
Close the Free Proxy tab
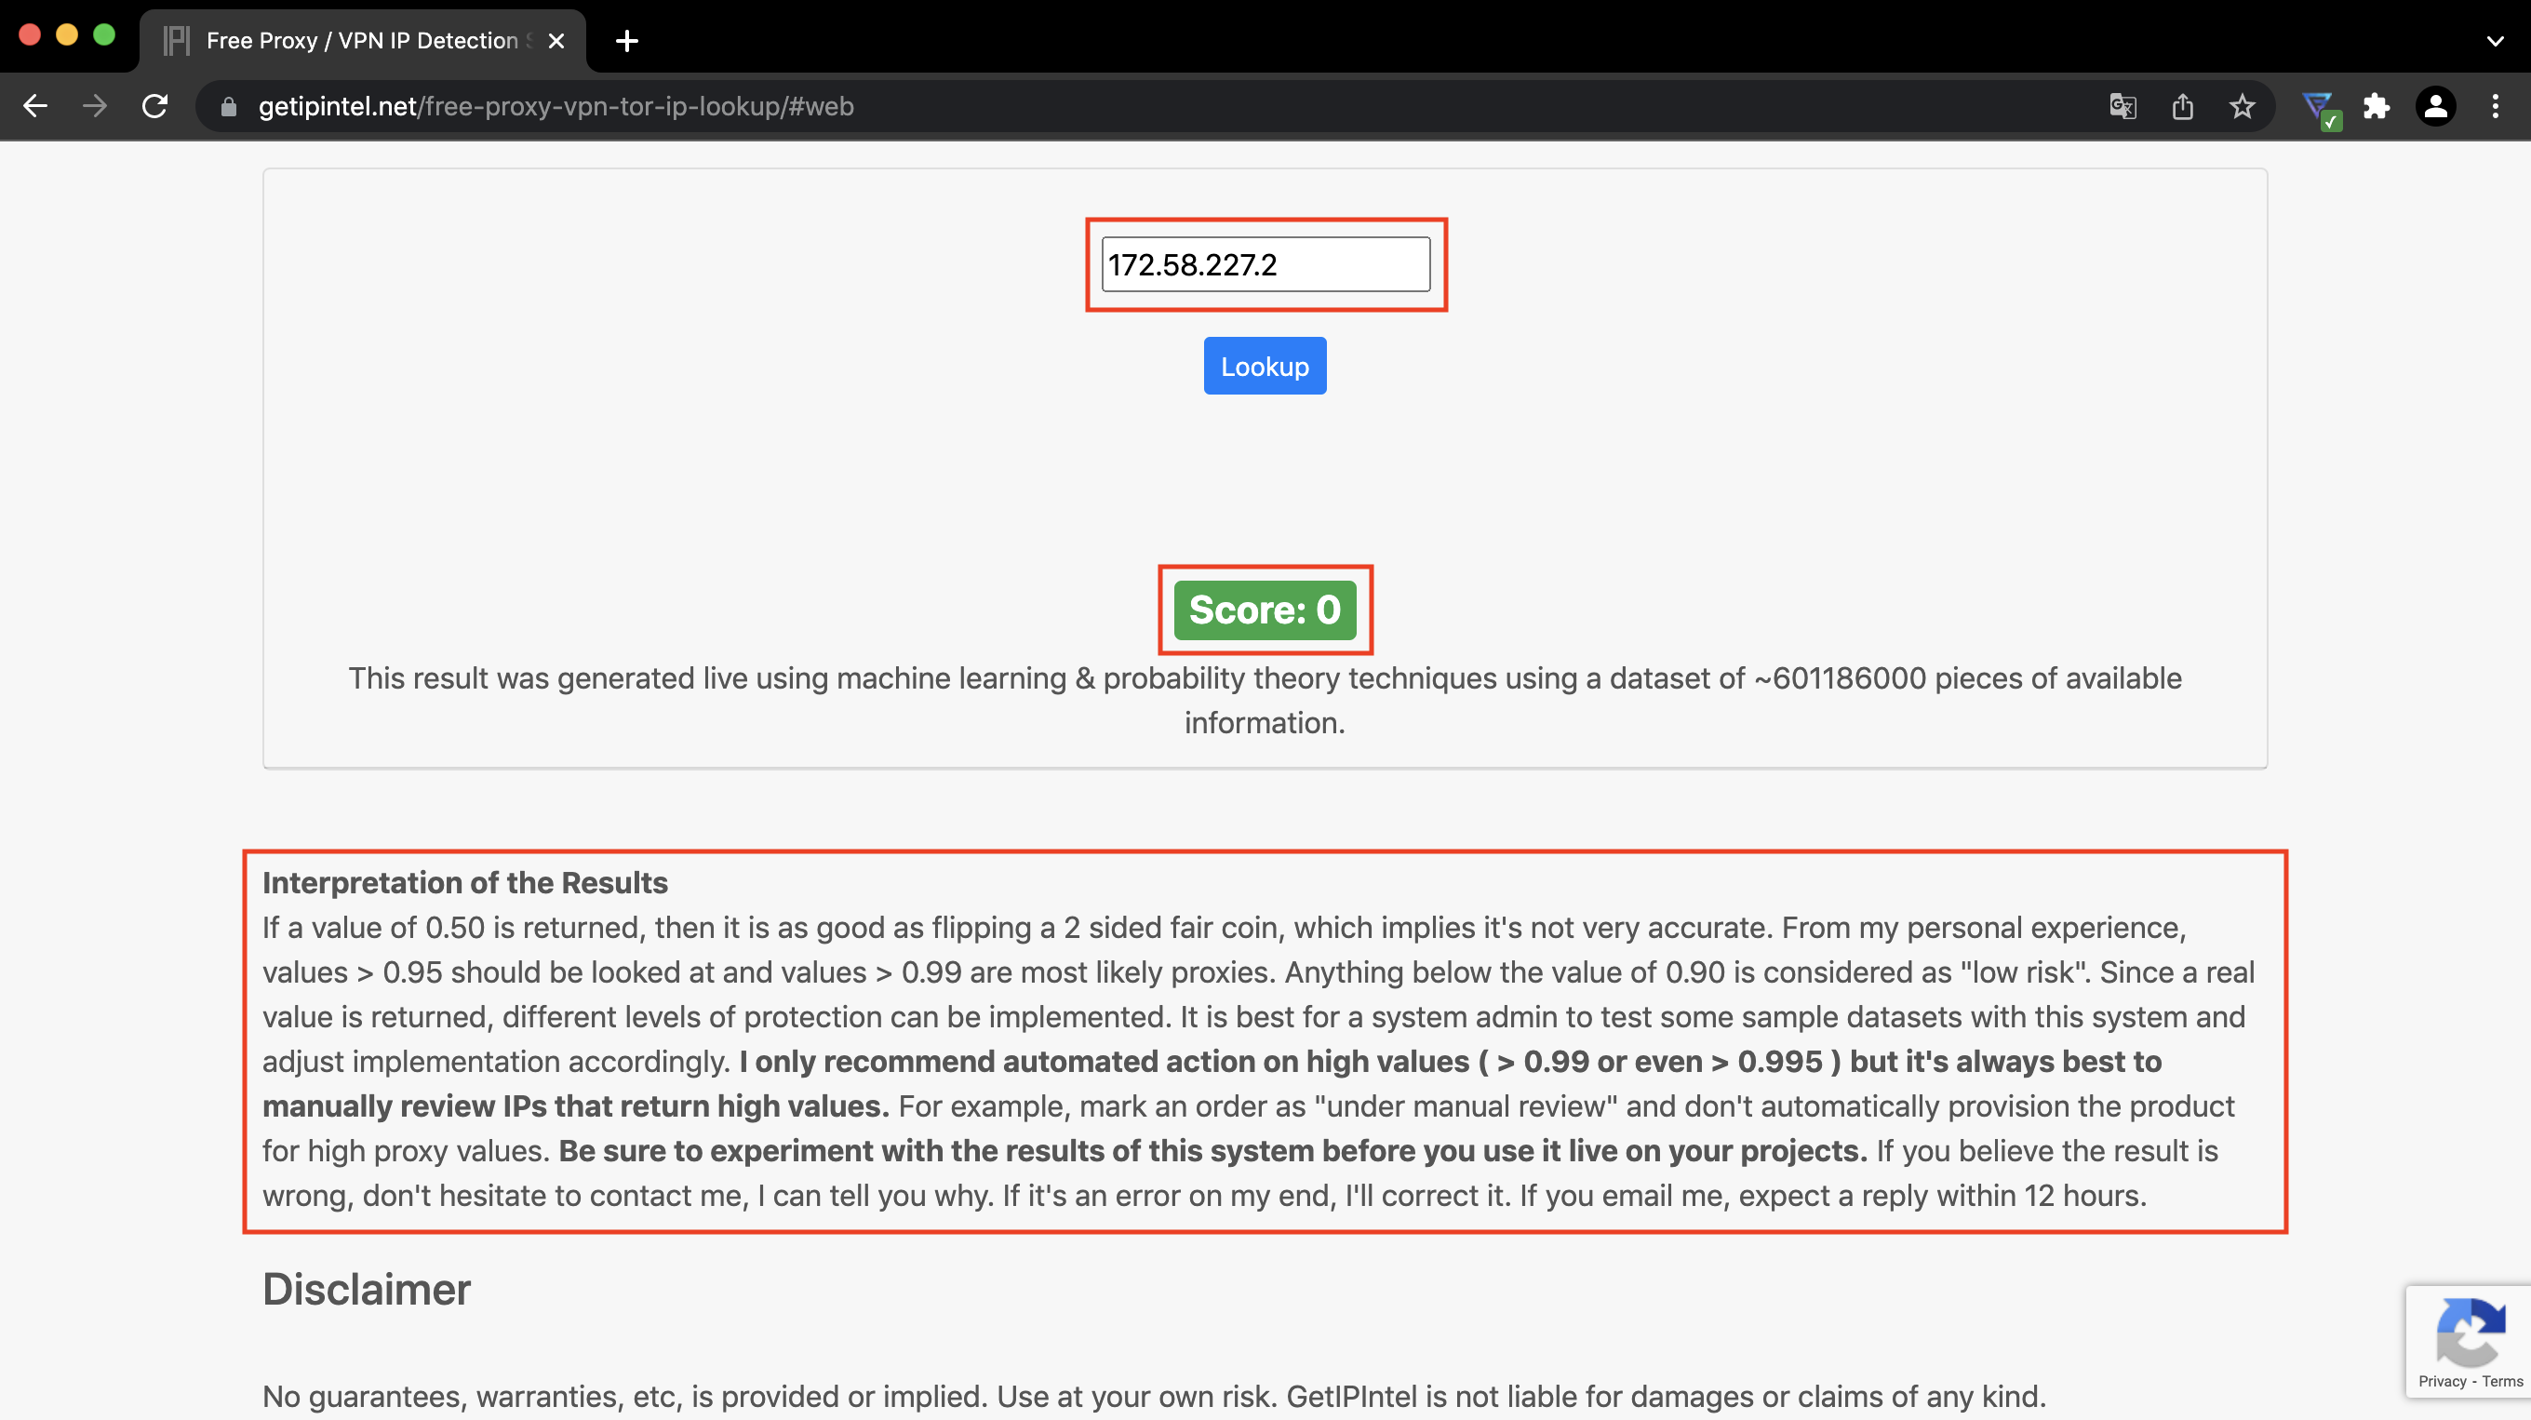point(556,41)
